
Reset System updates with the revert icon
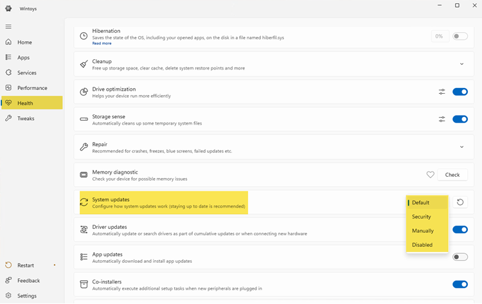[460, 202]
